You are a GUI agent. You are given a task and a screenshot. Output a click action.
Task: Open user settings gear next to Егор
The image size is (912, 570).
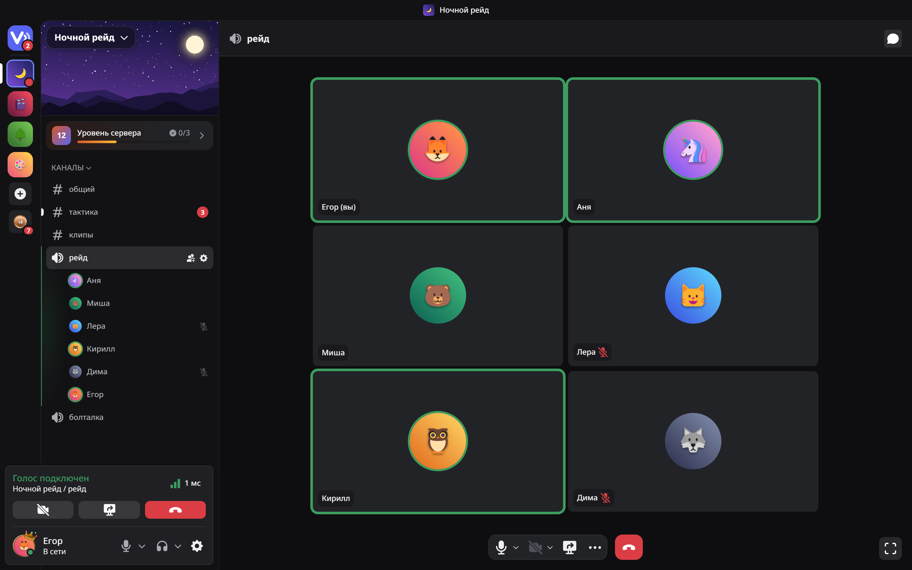click(x=197, y=546)
